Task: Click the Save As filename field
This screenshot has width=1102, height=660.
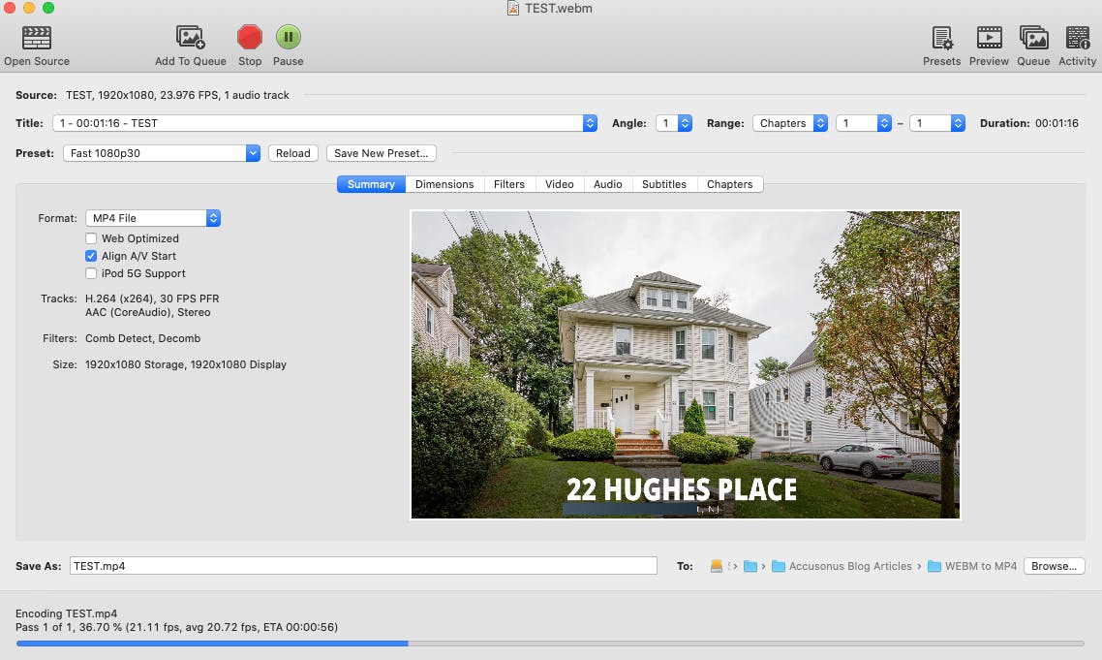Action: tap(363, 566)
